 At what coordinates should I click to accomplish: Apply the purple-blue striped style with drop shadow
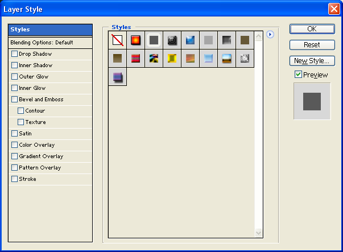[x=118, y=77]
